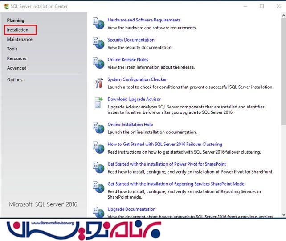
Task: Click the Security Documentation globe icon
Action: pyautogui.click(x=98, y=43)
